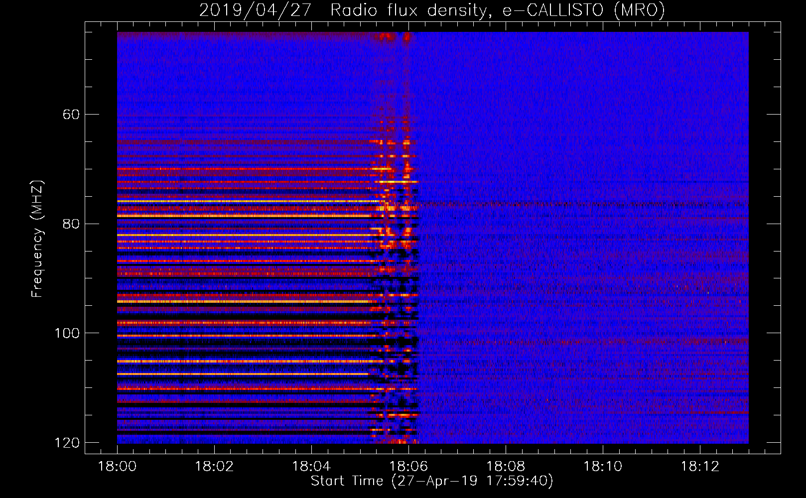Click the 18:08 time tick label
Viewport: 806px width, 498px height.
coord(506,467)
